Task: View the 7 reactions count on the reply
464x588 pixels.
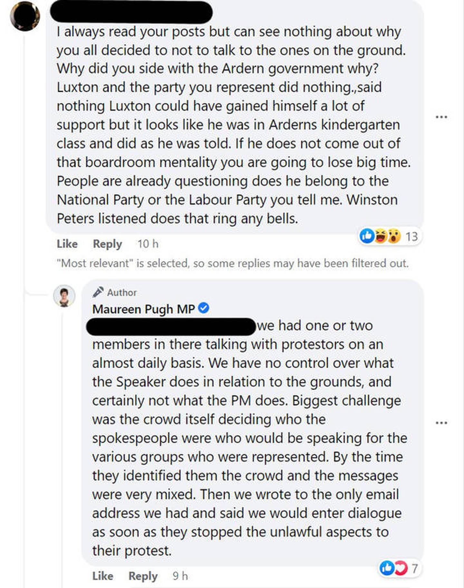Action: (415, 568)
